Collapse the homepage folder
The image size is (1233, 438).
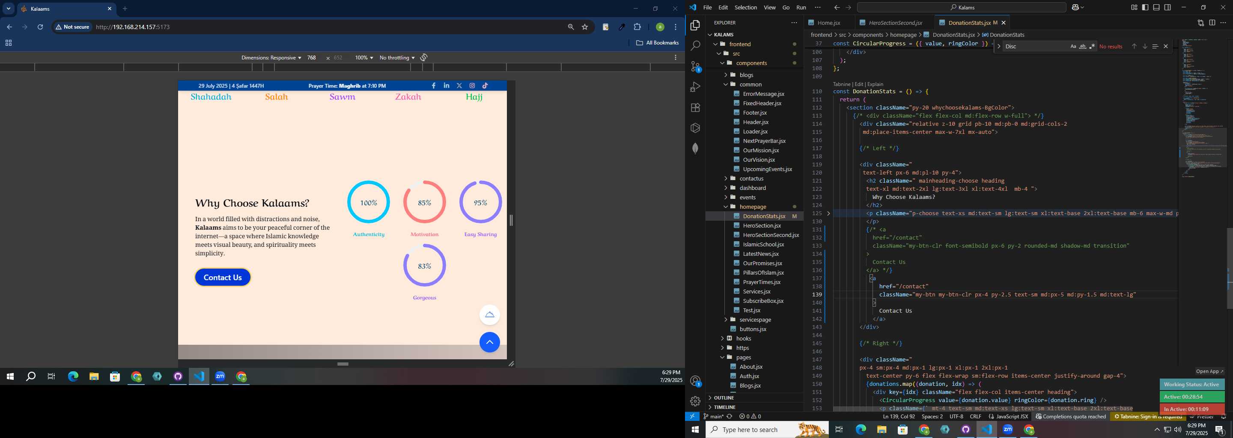pyautogui.click(x=753, y=207)
